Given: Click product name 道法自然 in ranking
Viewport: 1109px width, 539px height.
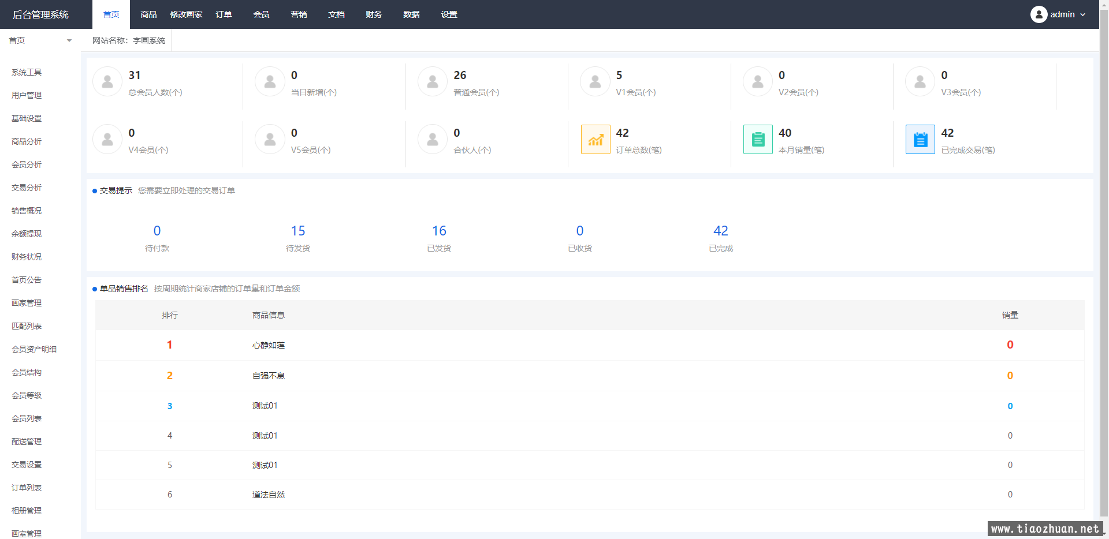Looking at the screenshot, I should coord(269,495).
